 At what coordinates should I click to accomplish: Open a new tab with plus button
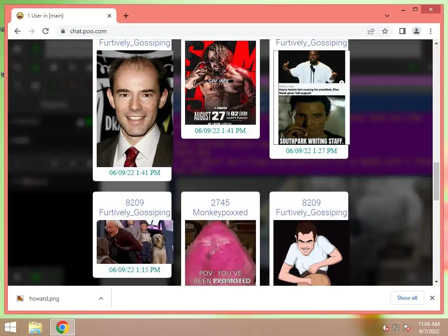126,16
